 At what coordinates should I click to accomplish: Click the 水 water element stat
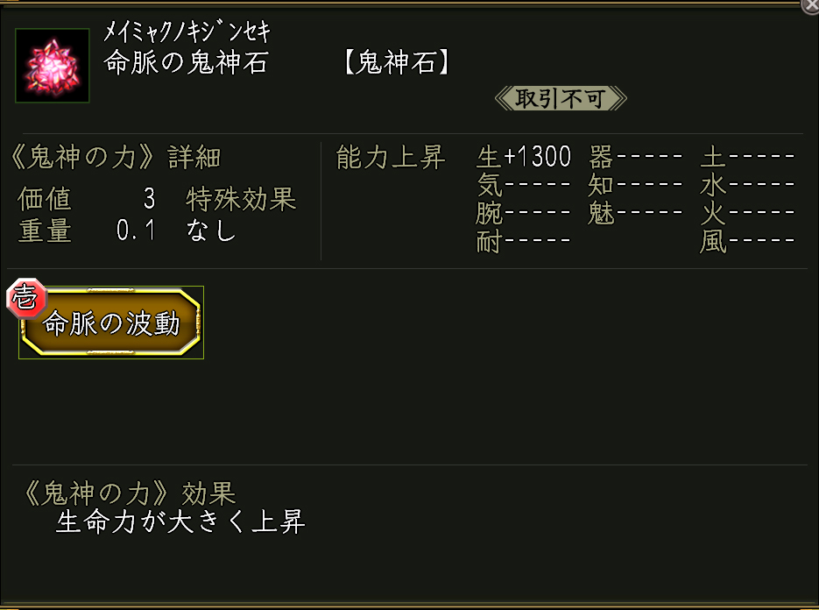pos(747,185)
